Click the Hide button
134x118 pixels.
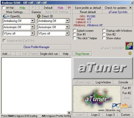click(60, 8)
